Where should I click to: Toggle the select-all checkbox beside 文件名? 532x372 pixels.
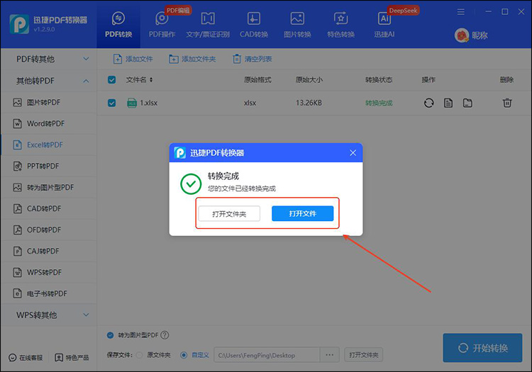click(112, 80)
